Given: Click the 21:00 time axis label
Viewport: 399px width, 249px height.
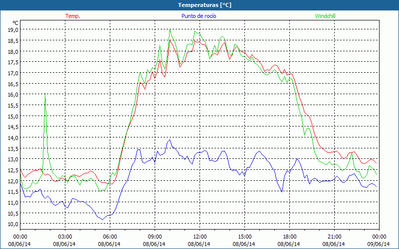Looking at the screenshot, I should point(334,237).
